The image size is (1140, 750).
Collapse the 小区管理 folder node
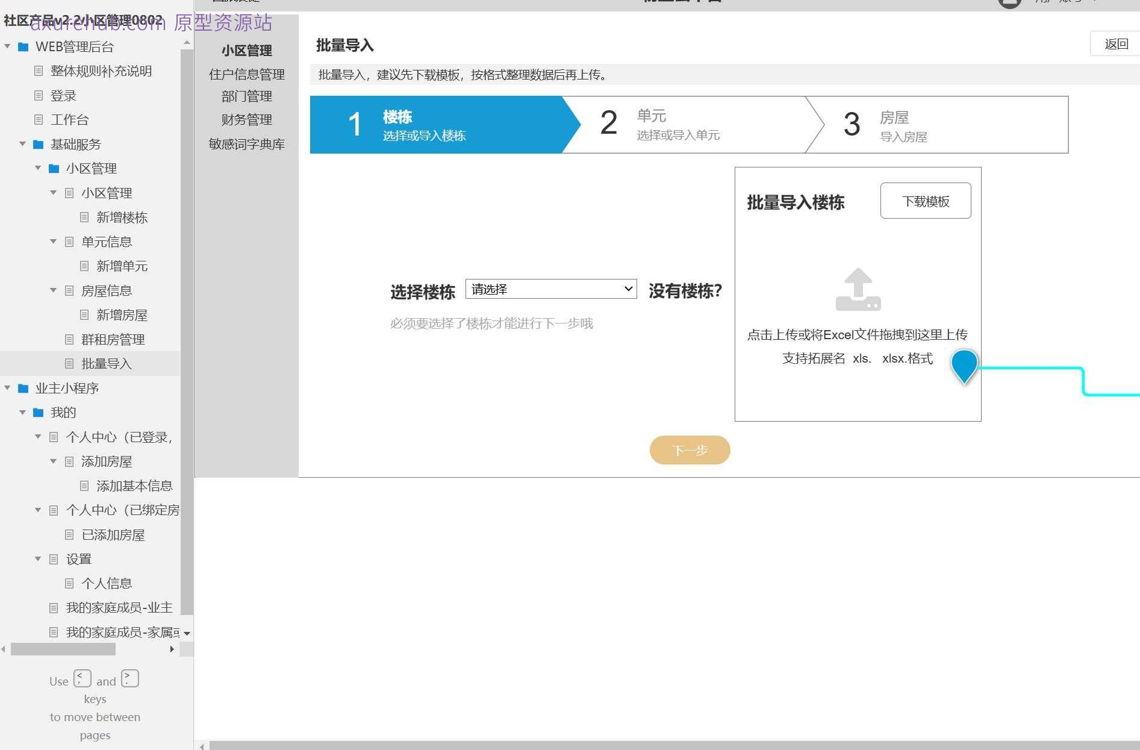[37, 168]
